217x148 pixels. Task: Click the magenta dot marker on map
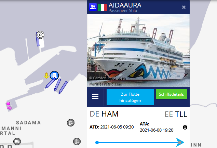[8, 104]
